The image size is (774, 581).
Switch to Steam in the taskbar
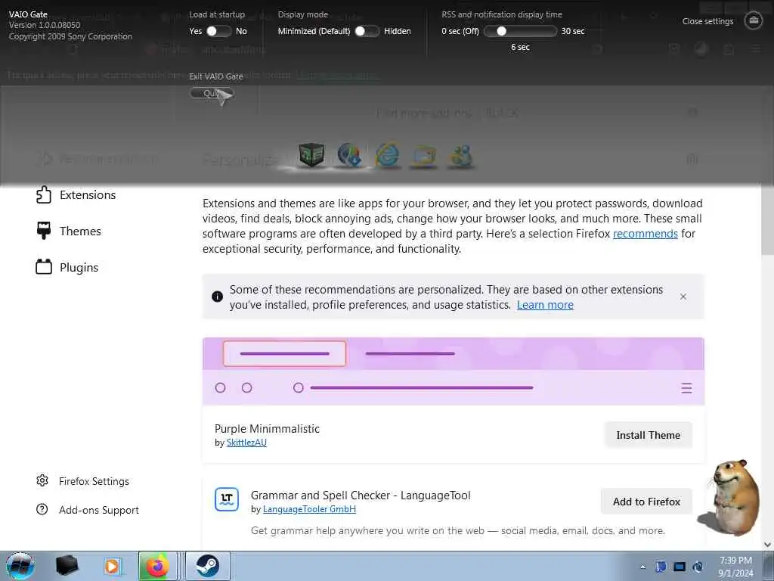tap(208, 566)
